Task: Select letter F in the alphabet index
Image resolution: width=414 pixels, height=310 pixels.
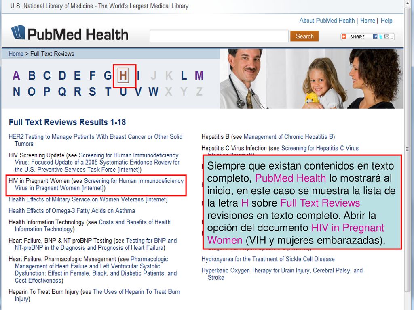Action: (92, 75)
